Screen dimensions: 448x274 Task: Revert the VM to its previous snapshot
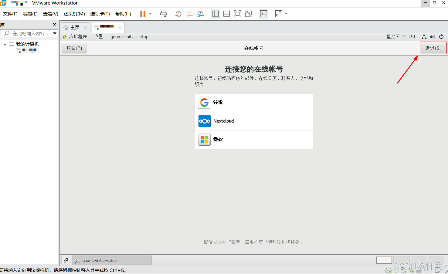pyautogui.click(x=189, y=14)
